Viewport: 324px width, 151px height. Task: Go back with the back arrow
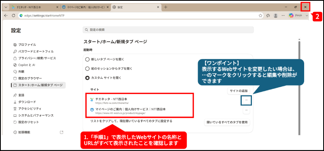(6, 15)
